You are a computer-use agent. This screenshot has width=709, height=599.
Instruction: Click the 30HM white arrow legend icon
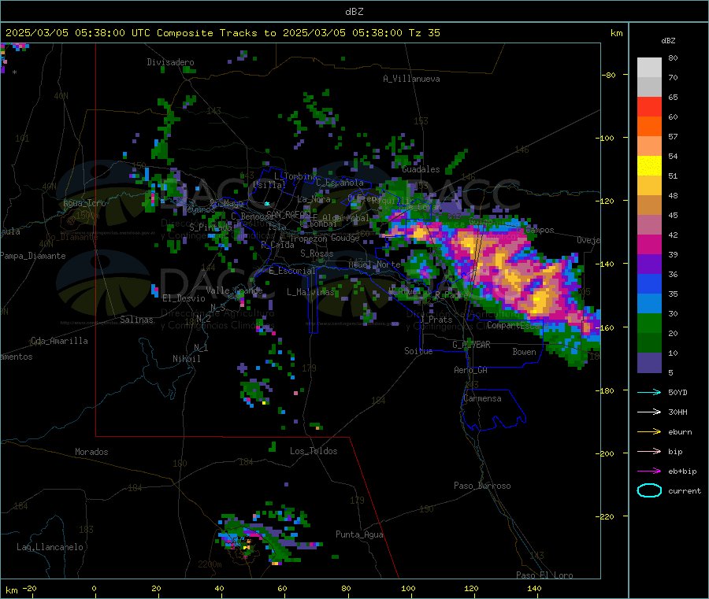click(649, 412)
